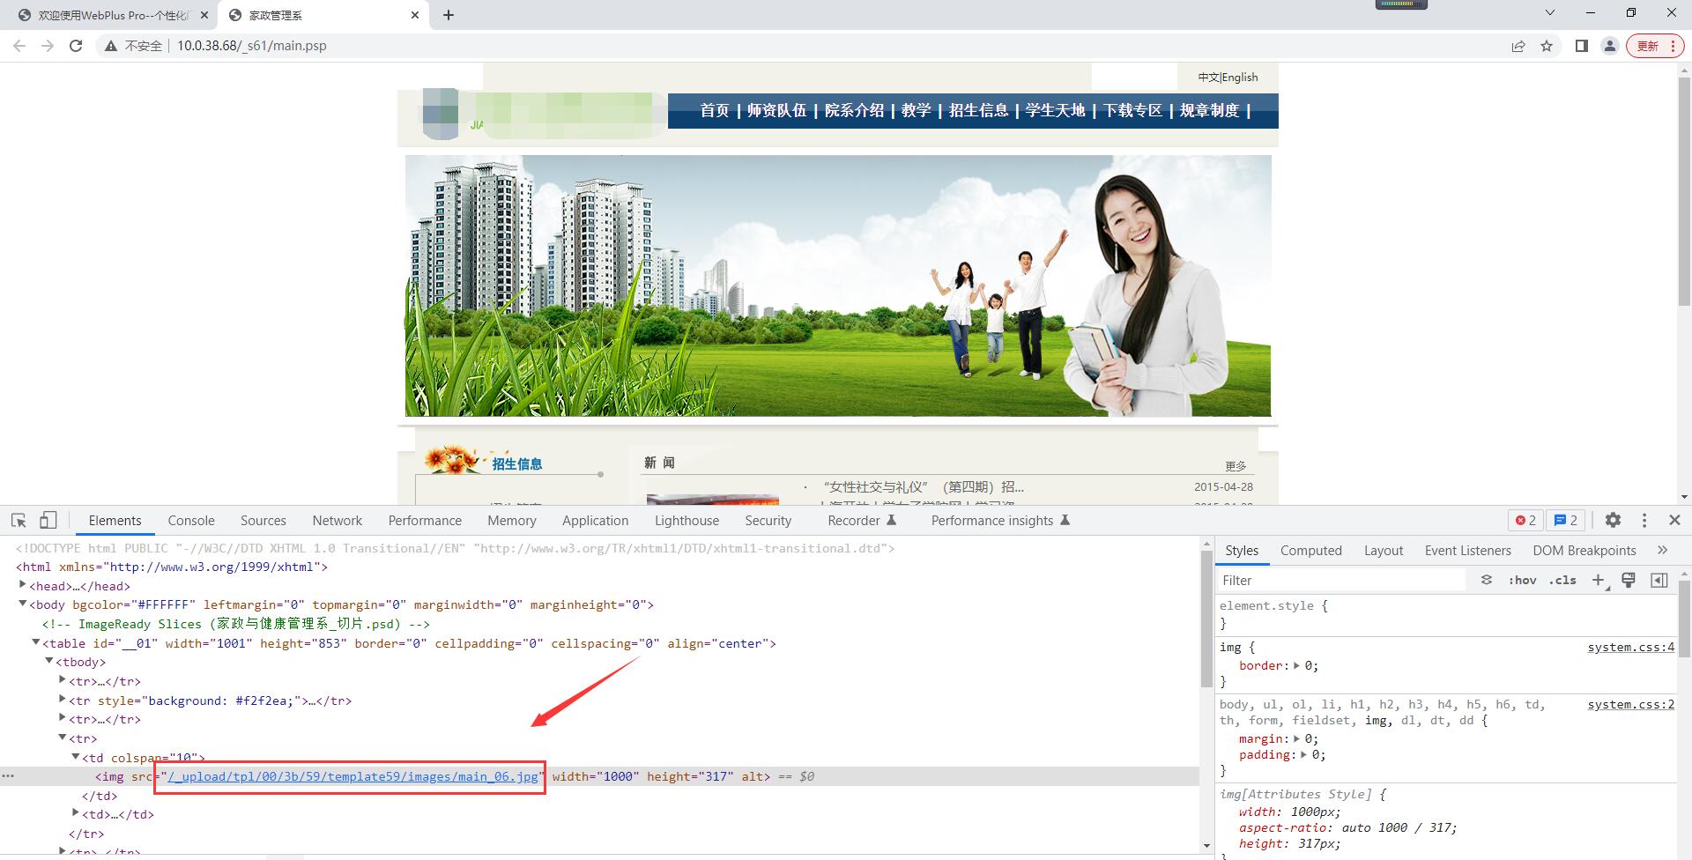Collapse the body element node
The image size is (1692, 860).
coord(23,604)
